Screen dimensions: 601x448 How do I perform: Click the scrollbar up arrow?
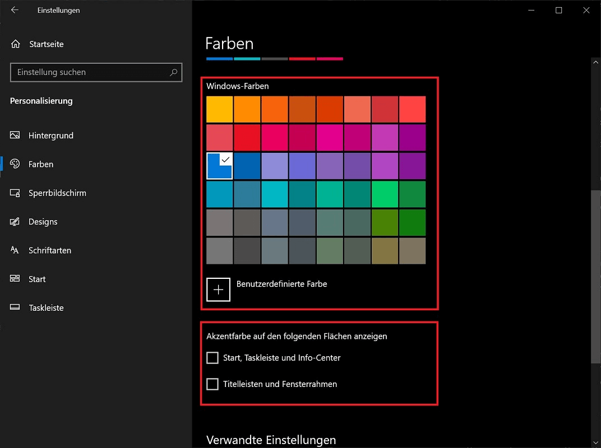tap(595, 62)
